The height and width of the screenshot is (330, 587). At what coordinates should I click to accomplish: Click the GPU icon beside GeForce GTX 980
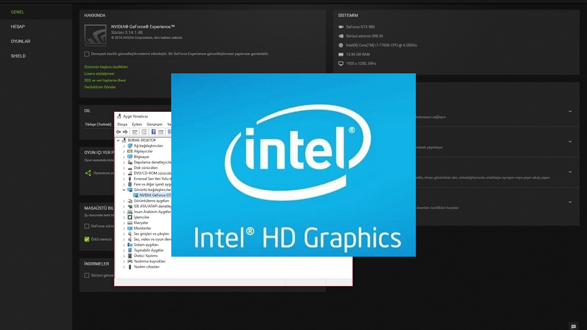[341, 27]
